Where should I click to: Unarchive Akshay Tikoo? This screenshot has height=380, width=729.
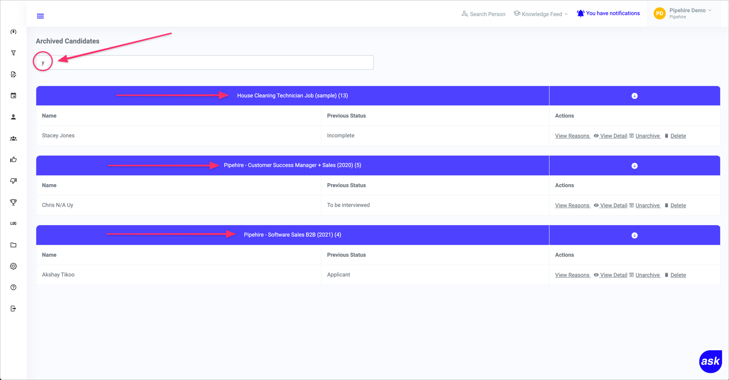645,275
